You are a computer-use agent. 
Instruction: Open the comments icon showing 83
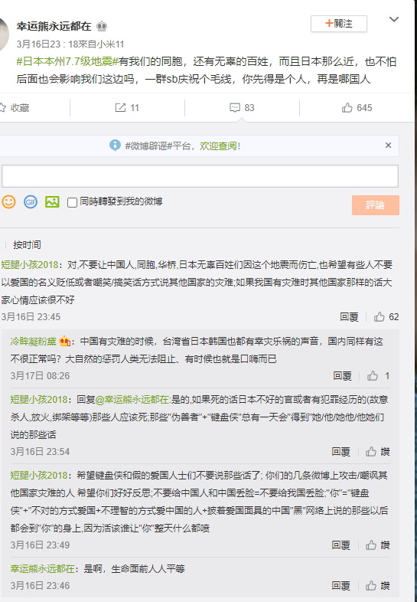click(242, 108)
